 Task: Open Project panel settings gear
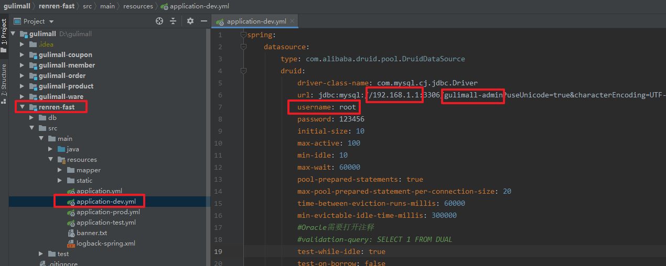pyautogui.click(x=190, y=21)
